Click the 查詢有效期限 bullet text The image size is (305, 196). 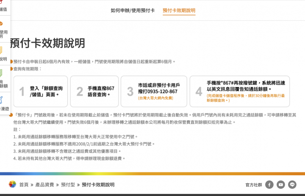[x=28, y=69]
